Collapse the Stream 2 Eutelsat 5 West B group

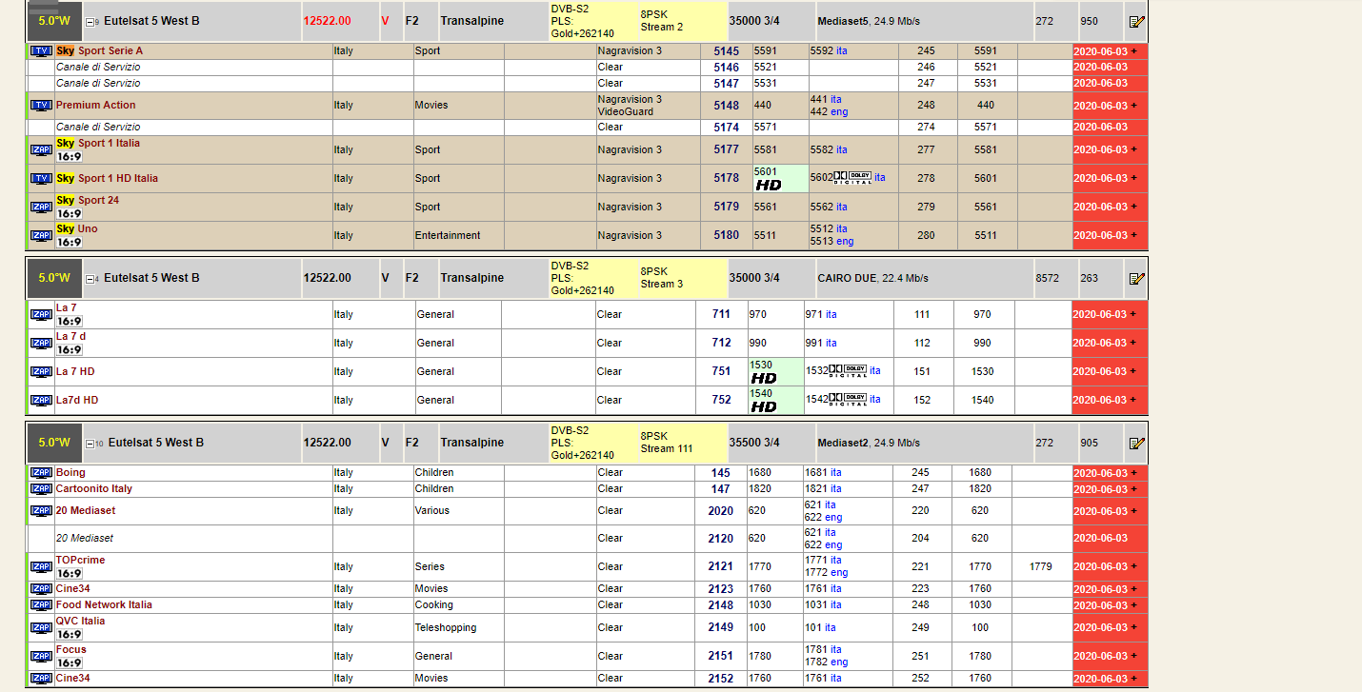(90, 22)
